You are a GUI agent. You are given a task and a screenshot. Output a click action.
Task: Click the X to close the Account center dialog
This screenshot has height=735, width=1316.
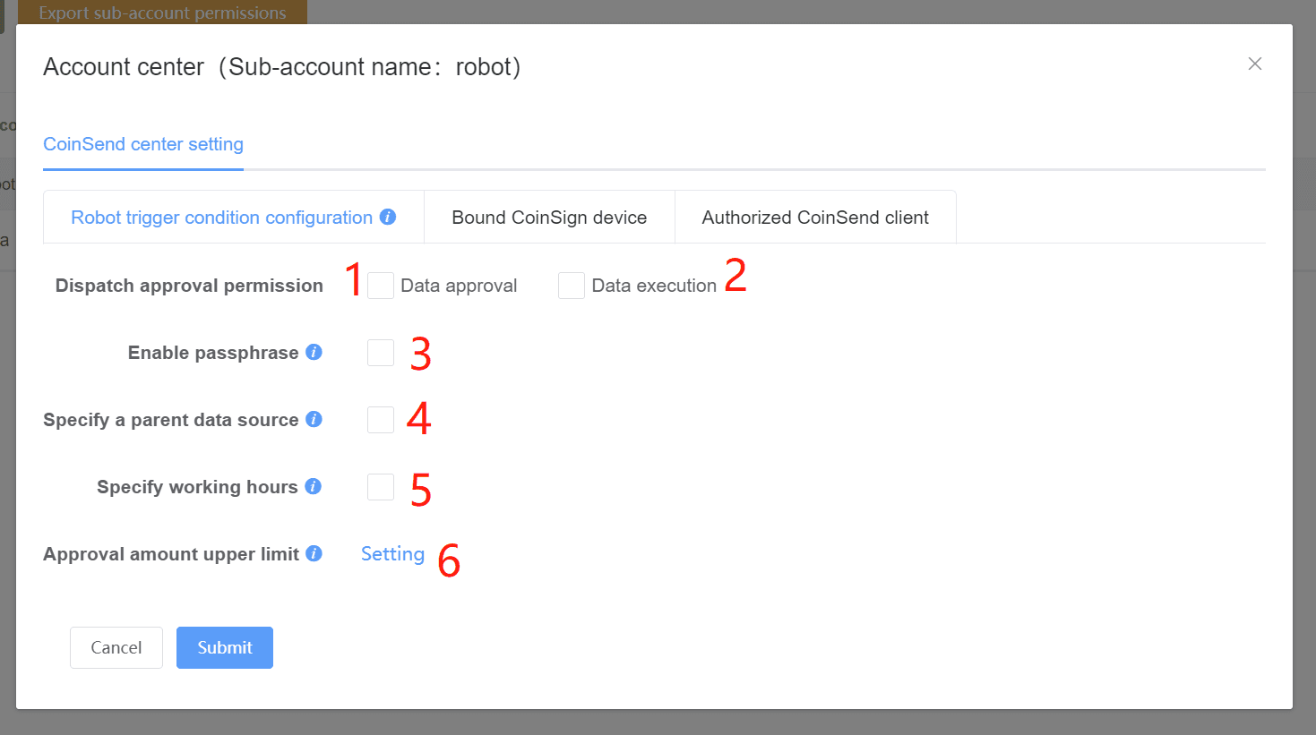pyautogui.click(x=1254, y=64)
